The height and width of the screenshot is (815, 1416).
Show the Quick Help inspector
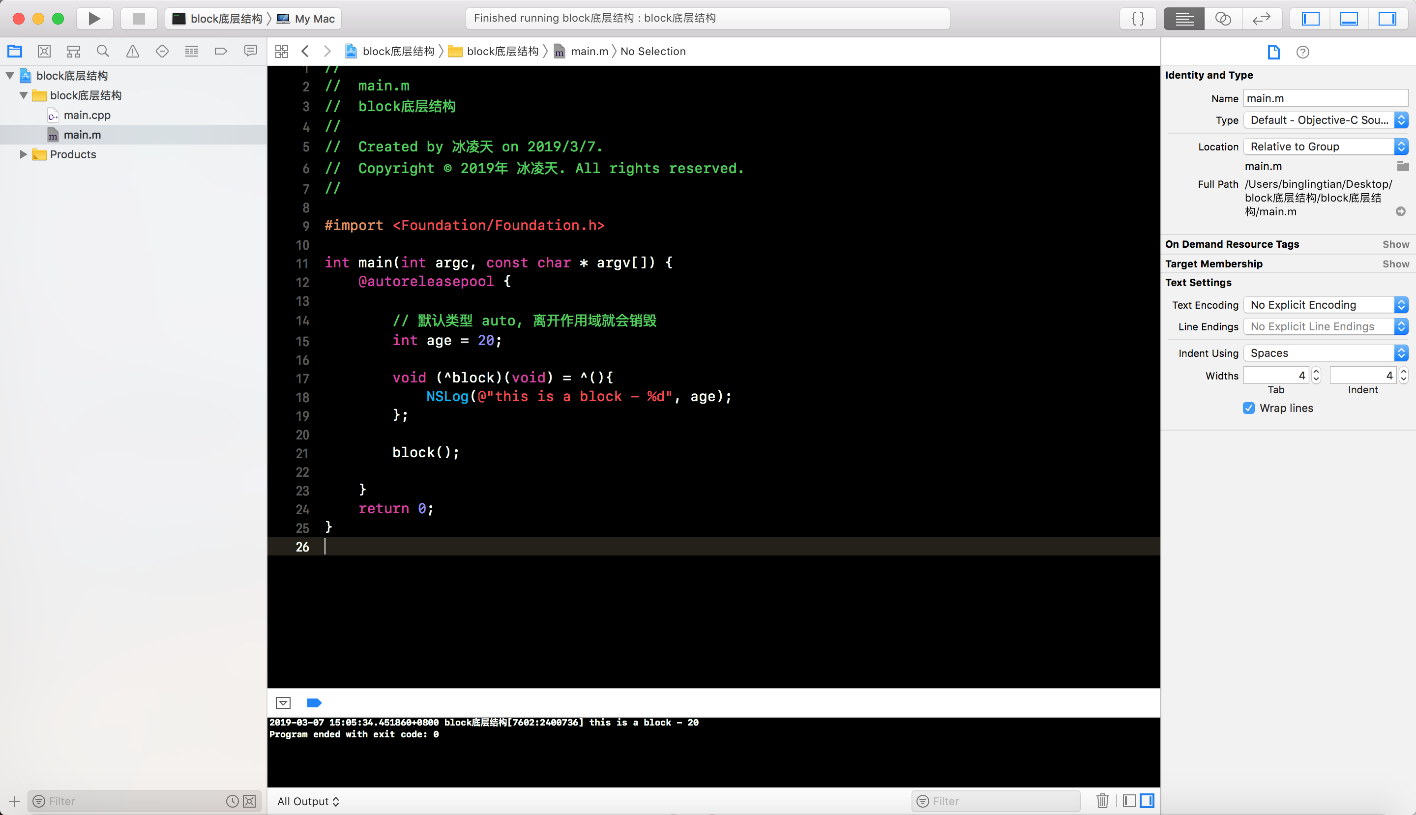click(1302, 52)
